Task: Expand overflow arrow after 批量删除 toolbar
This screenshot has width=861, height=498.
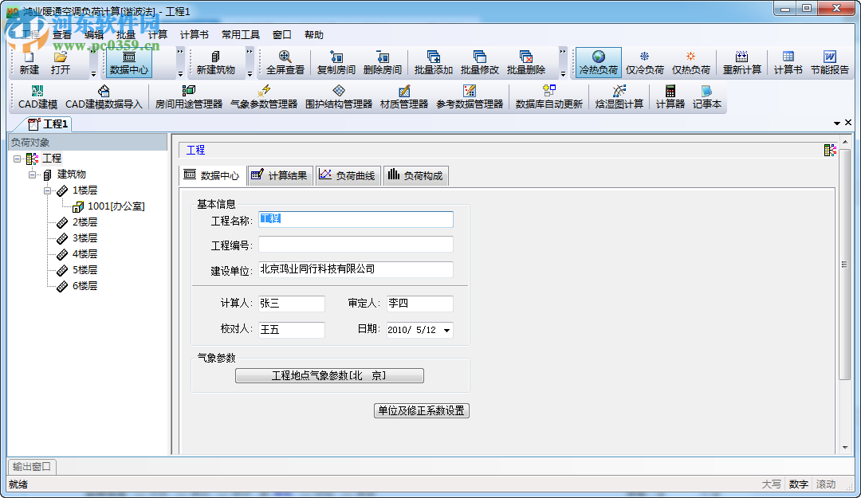Action: tap(563, 73)
